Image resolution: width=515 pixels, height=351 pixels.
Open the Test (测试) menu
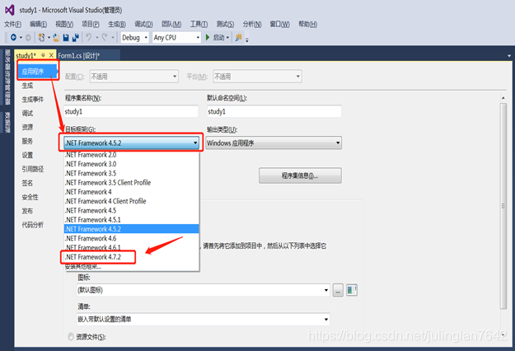coord(225,24)
